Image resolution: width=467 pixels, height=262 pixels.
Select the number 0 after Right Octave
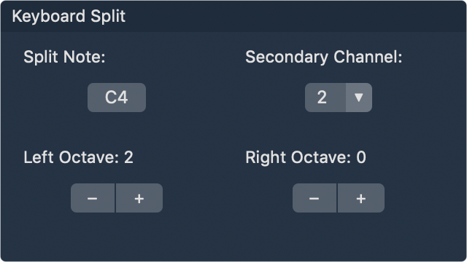[361, 157]
